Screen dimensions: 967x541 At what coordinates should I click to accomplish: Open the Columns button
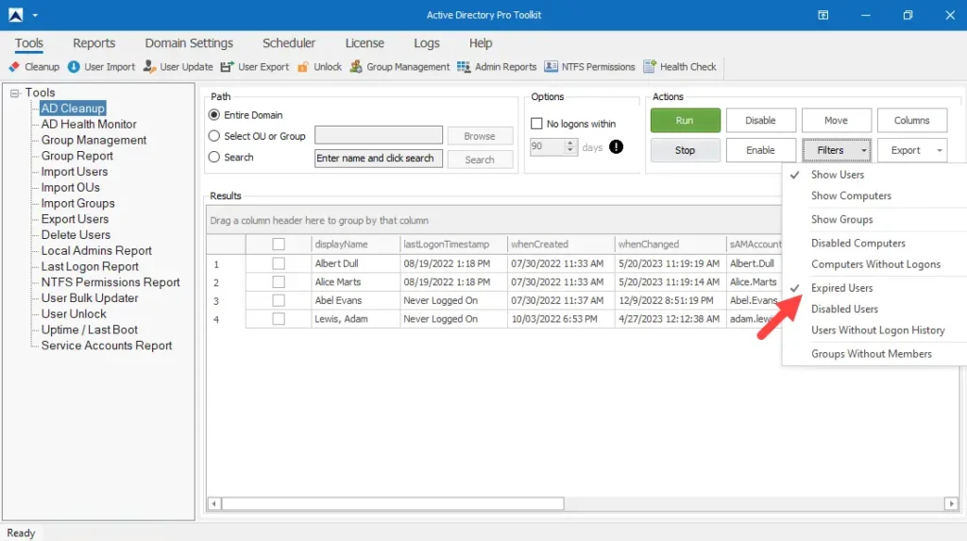[x=911, y=120]
